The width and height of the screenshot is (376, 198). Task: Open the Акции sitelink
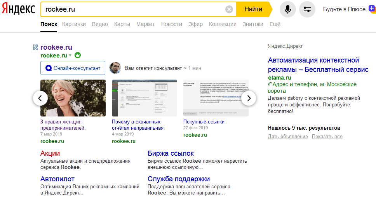click(50, 153)
